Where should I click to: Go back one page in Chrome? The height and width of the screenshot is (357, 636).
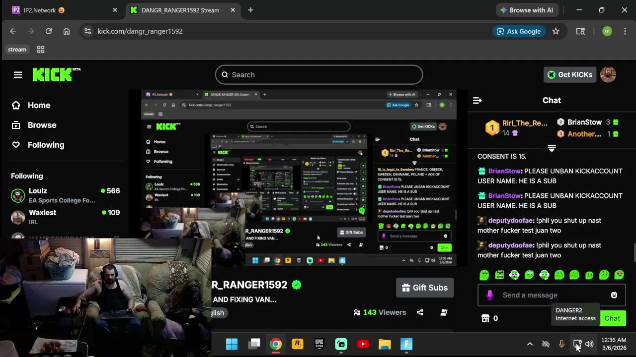(x=13, y=31)
